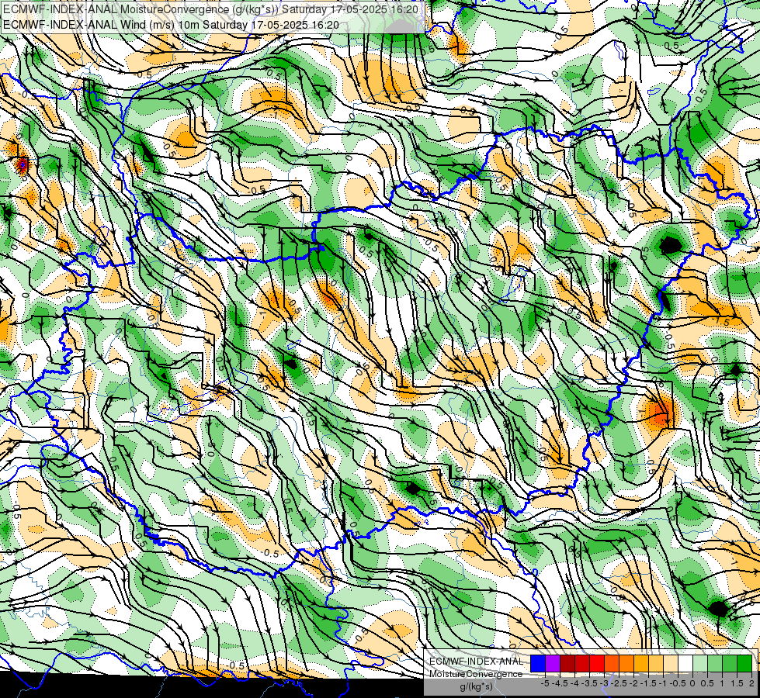Click the blue swatch in the legend
The height and width of the screenshot is (698, 760).
tap(538, 663)
